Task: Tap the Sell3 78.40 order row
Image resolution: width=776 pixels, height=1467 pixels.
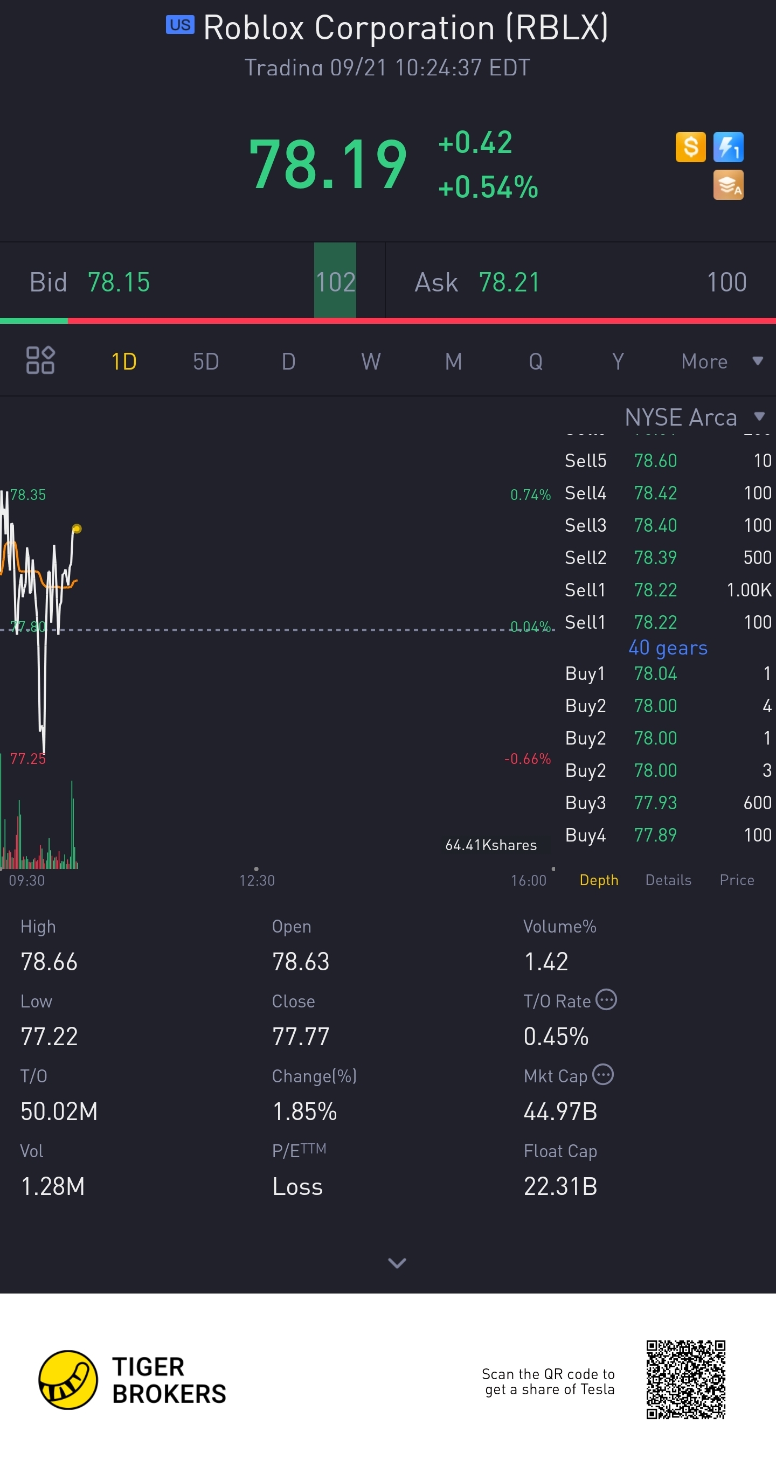Action: pyautogui.click(x=668, y=525)
